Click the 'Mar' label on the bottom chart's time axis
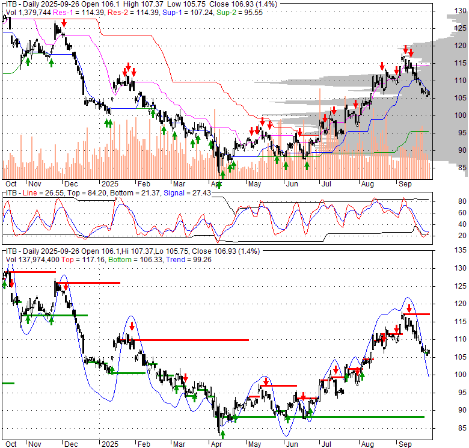This screenshot has width=469, height=448. click(179, 444)
